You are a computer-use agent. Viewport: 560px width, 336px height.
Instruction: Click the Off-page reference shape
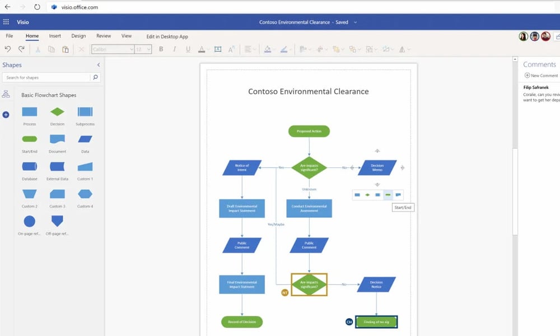tap(57, 221)
